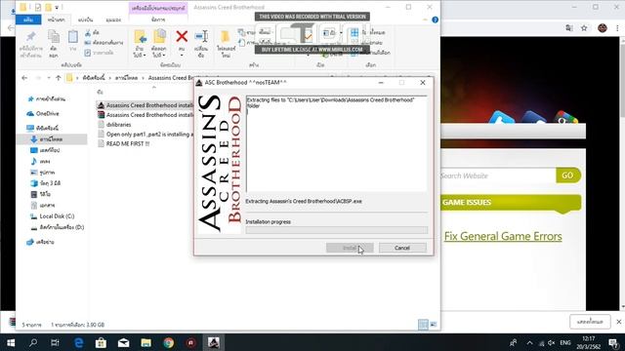Open Microsoft Store from taskbar
The height and width of the screenshot is (351, 625).
pos(101,342)
